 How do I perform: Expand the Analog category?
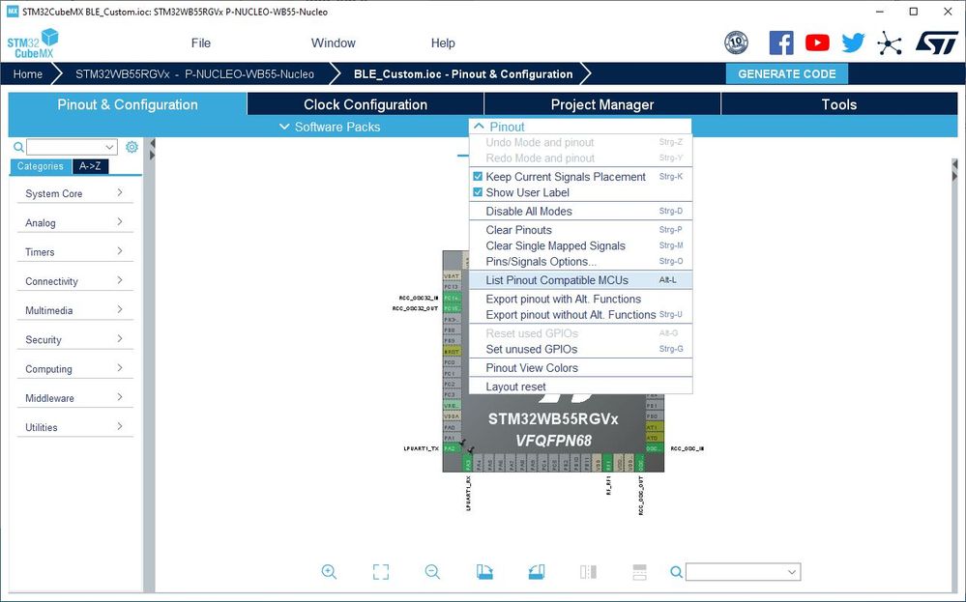[74, 223]
